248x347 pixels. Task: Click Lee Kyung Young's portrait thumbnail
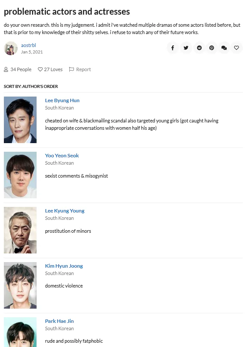tap(20, 230)
